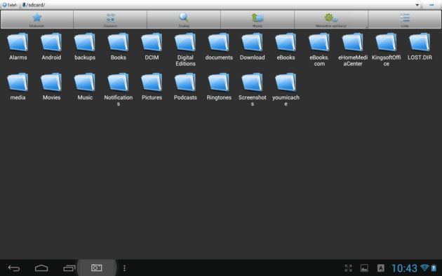Tap the screenshot camera button in navigation bar
The image size is (442, 276).
click(97, 268)
